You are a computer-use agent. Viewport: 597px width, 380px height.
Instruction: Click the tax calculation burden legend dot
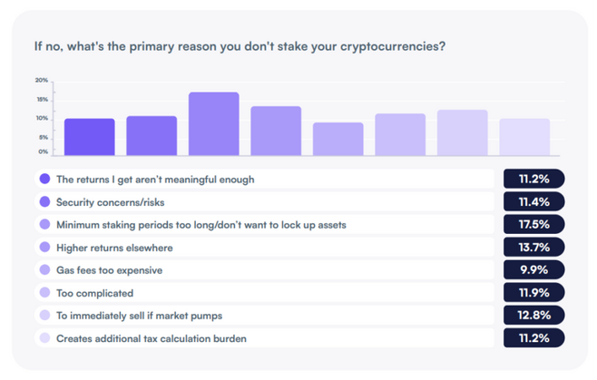point(45,337)
